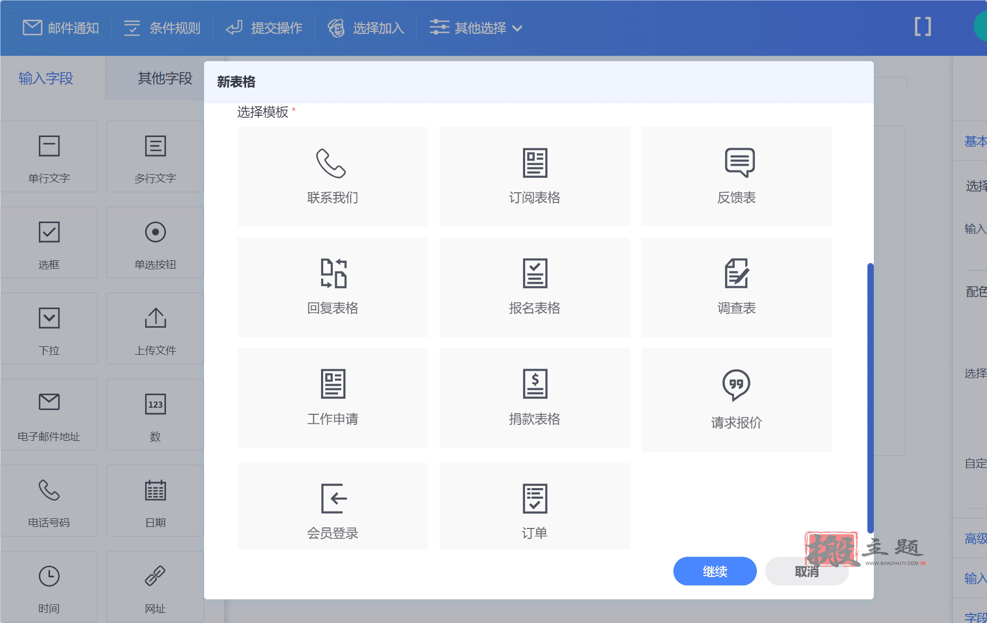Add a 电子邮件地址 field

49,415
